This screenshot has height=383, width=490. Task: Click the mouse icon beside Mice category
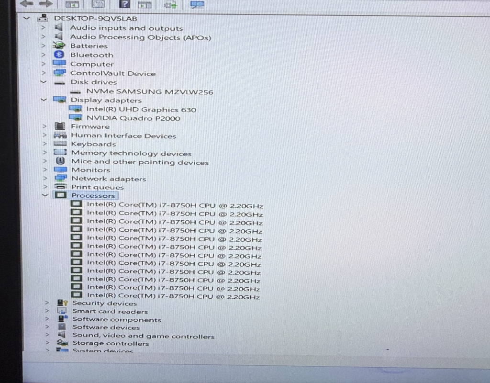[60, 161]
